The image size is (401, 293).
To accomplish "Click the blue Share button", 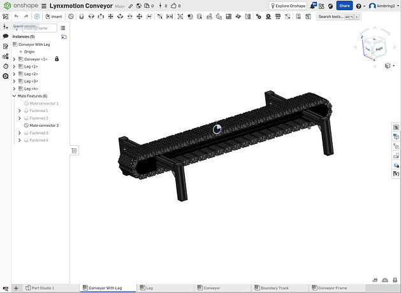I will (x=344, y=6).
